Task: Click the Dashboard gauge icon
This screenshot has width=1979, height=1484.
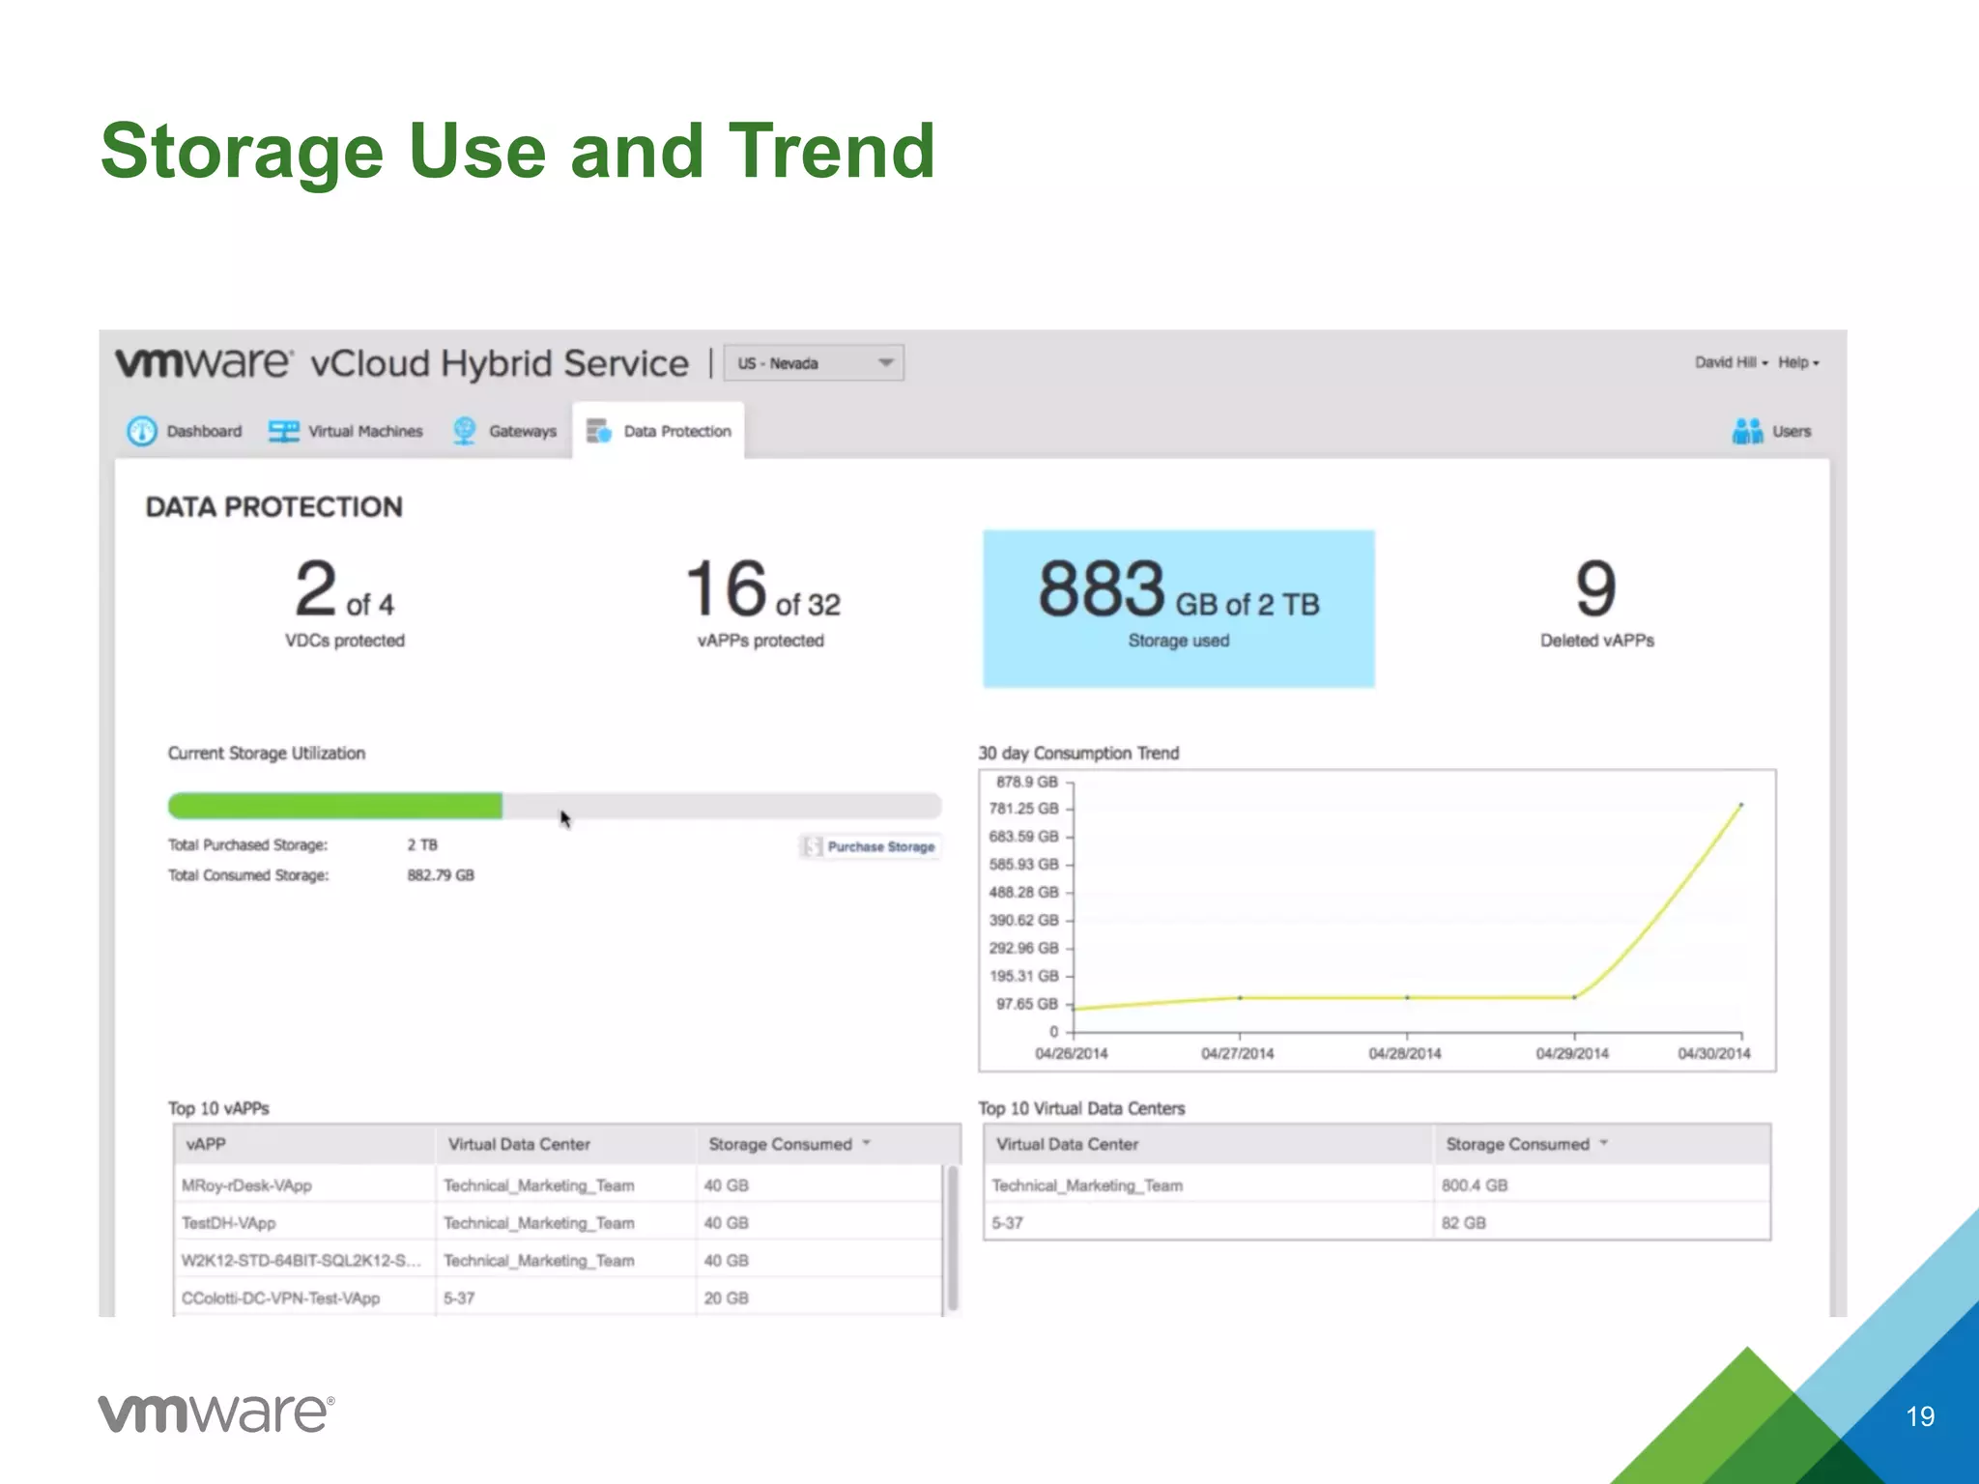Action: (x=141, y=431)
